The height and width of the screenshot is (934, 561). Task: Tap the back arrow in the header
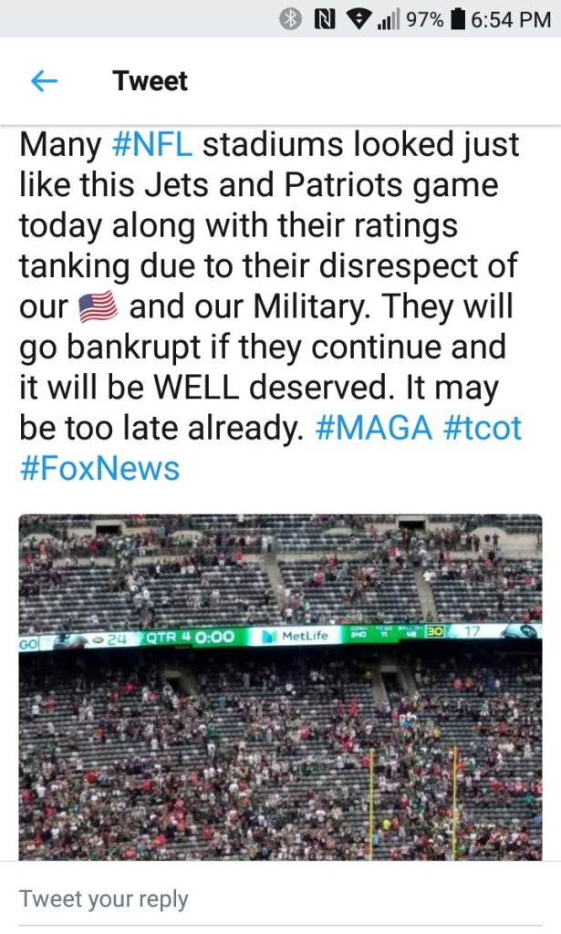click(x=44, y=81)
